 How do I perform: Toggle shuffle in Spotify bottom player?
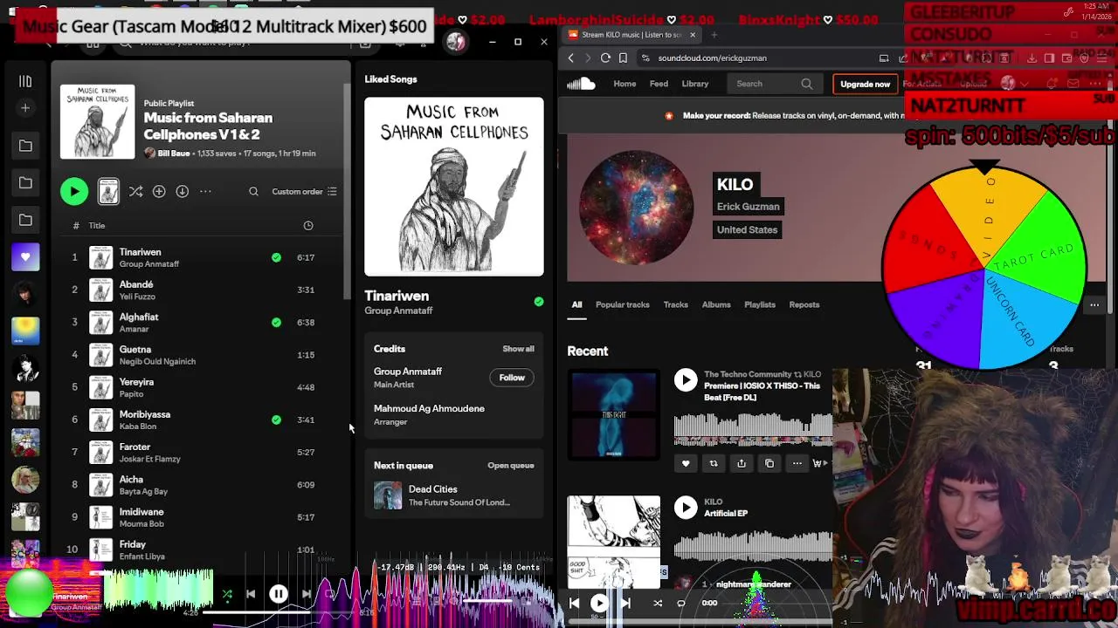coord(227,595)
